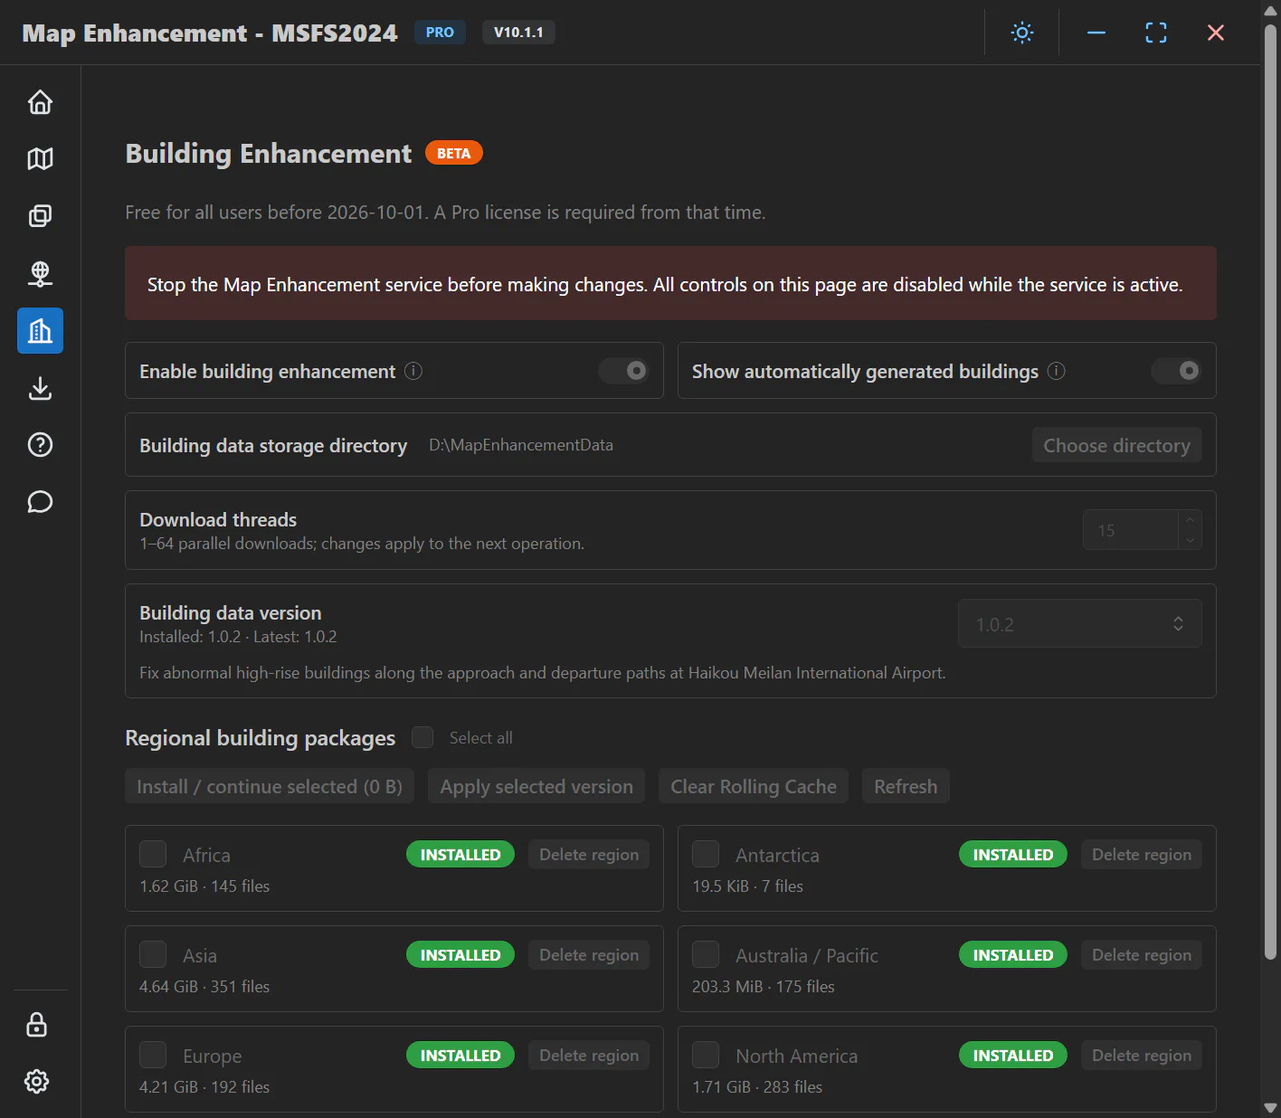Click Antarctica INSTALLED status badge
Viewport: 1281px width, 1118px height.
point(1013,854)
